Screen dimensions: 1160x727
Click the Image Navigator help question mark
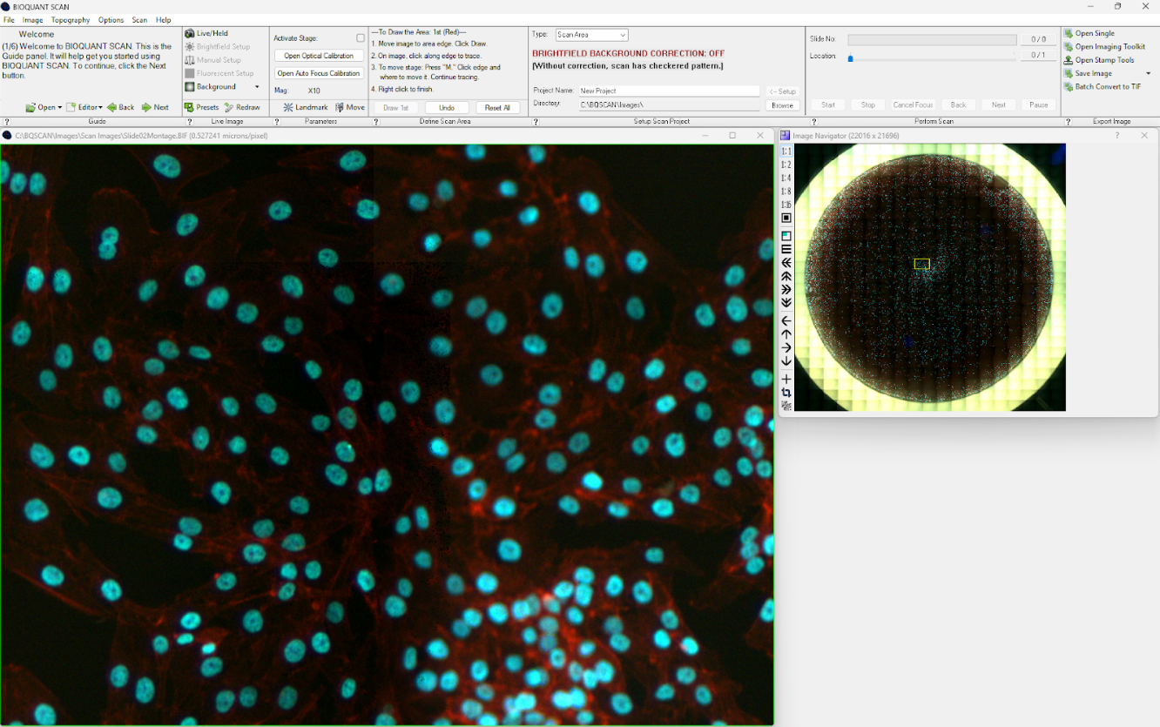(x=1117, y=136)
